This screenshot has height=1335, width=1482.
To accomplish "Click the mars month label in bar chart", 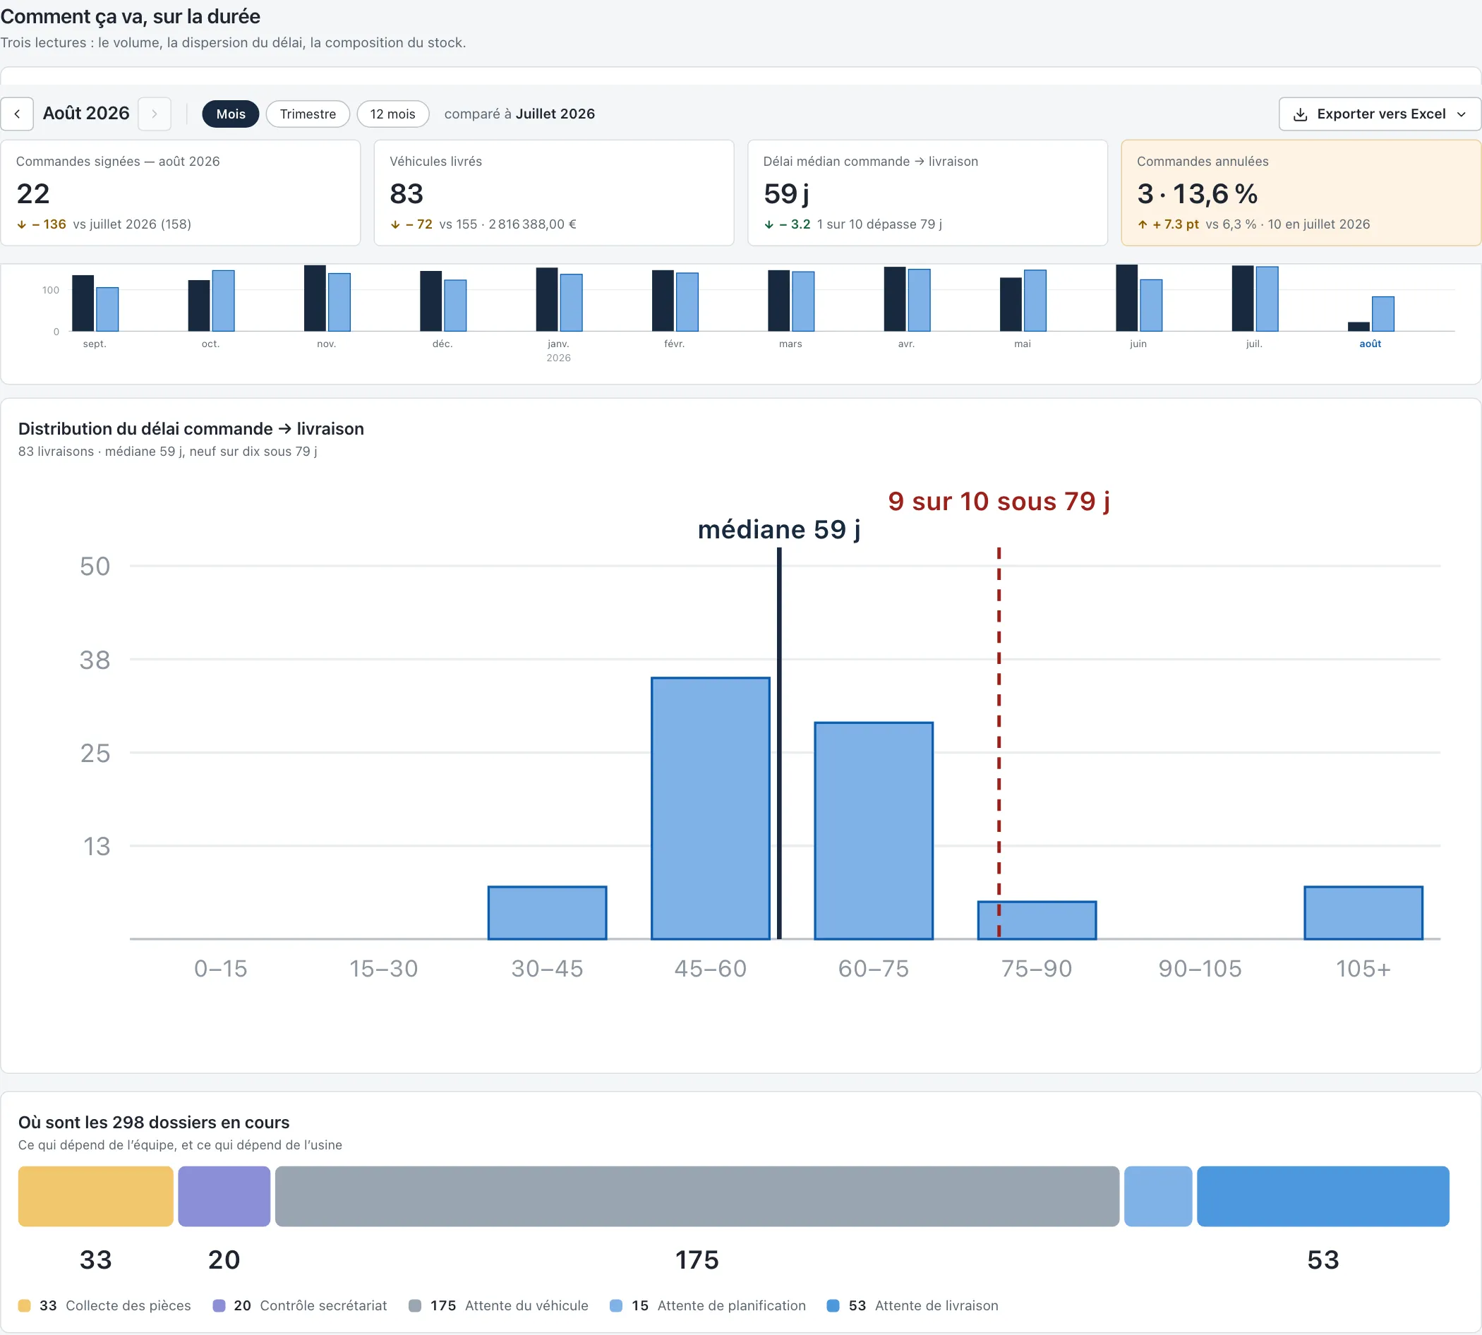I will 790,344.
